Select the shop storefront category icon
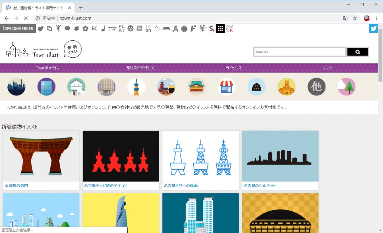 point(226,87)
